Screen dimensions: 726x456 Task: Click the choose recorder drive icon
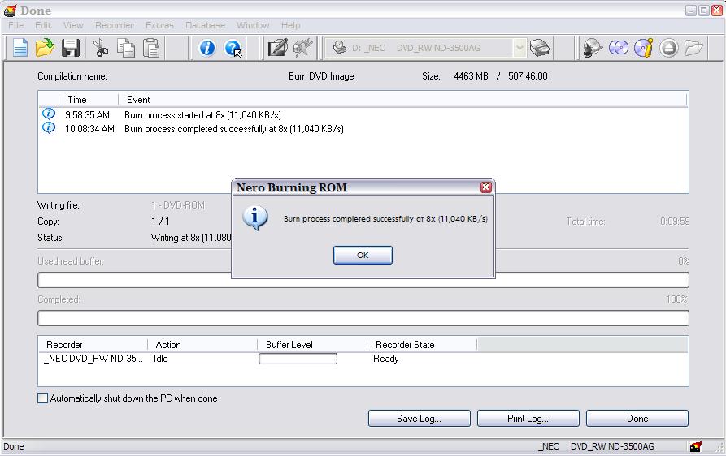click(x=539, y=48)
